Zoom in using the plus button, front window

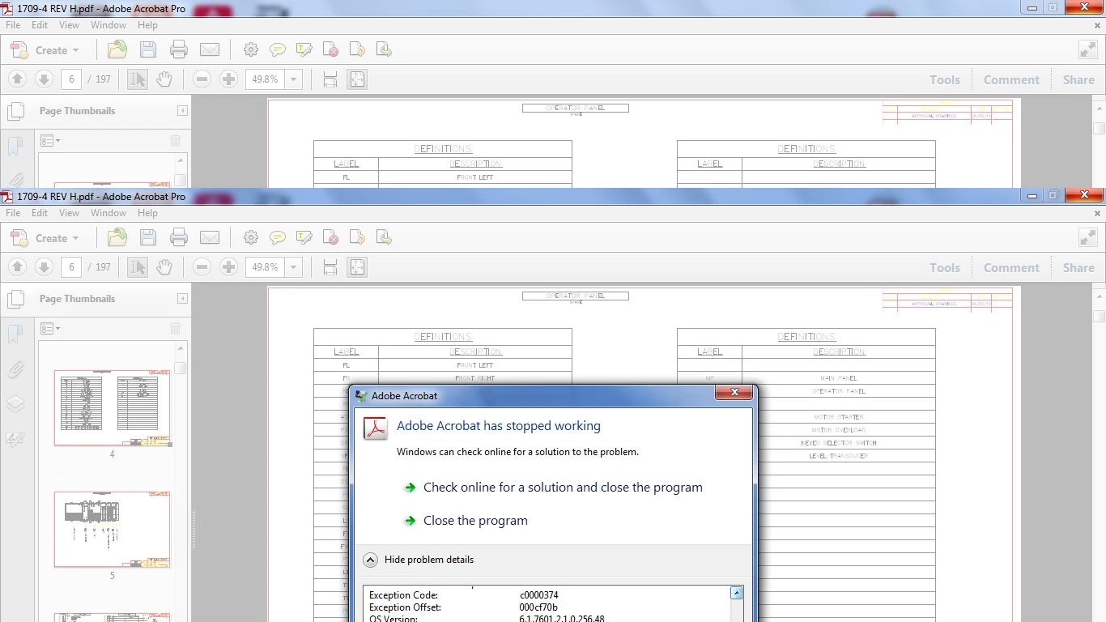[x=229, y=267]
